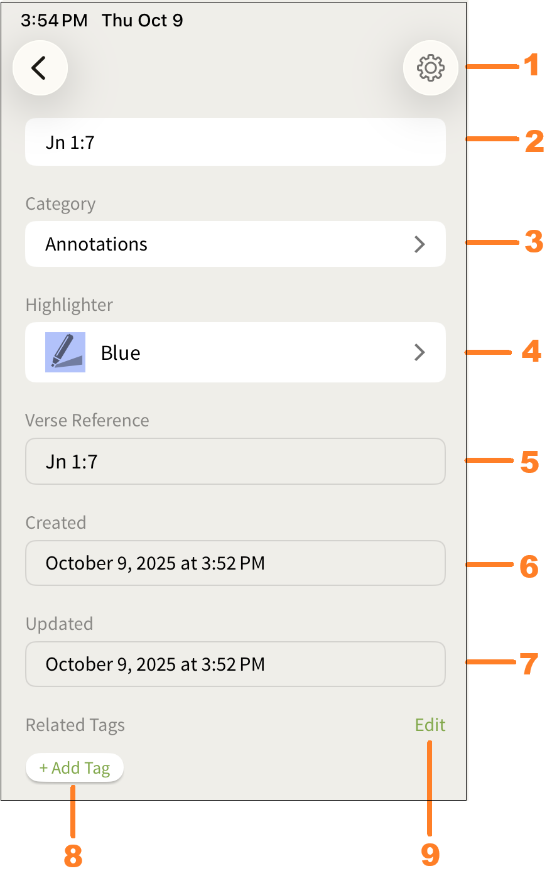Click the chevron on the Blue highlighter row
This screenshot has width=552, height=871.
pyautogui.click(x=419, y=352)
